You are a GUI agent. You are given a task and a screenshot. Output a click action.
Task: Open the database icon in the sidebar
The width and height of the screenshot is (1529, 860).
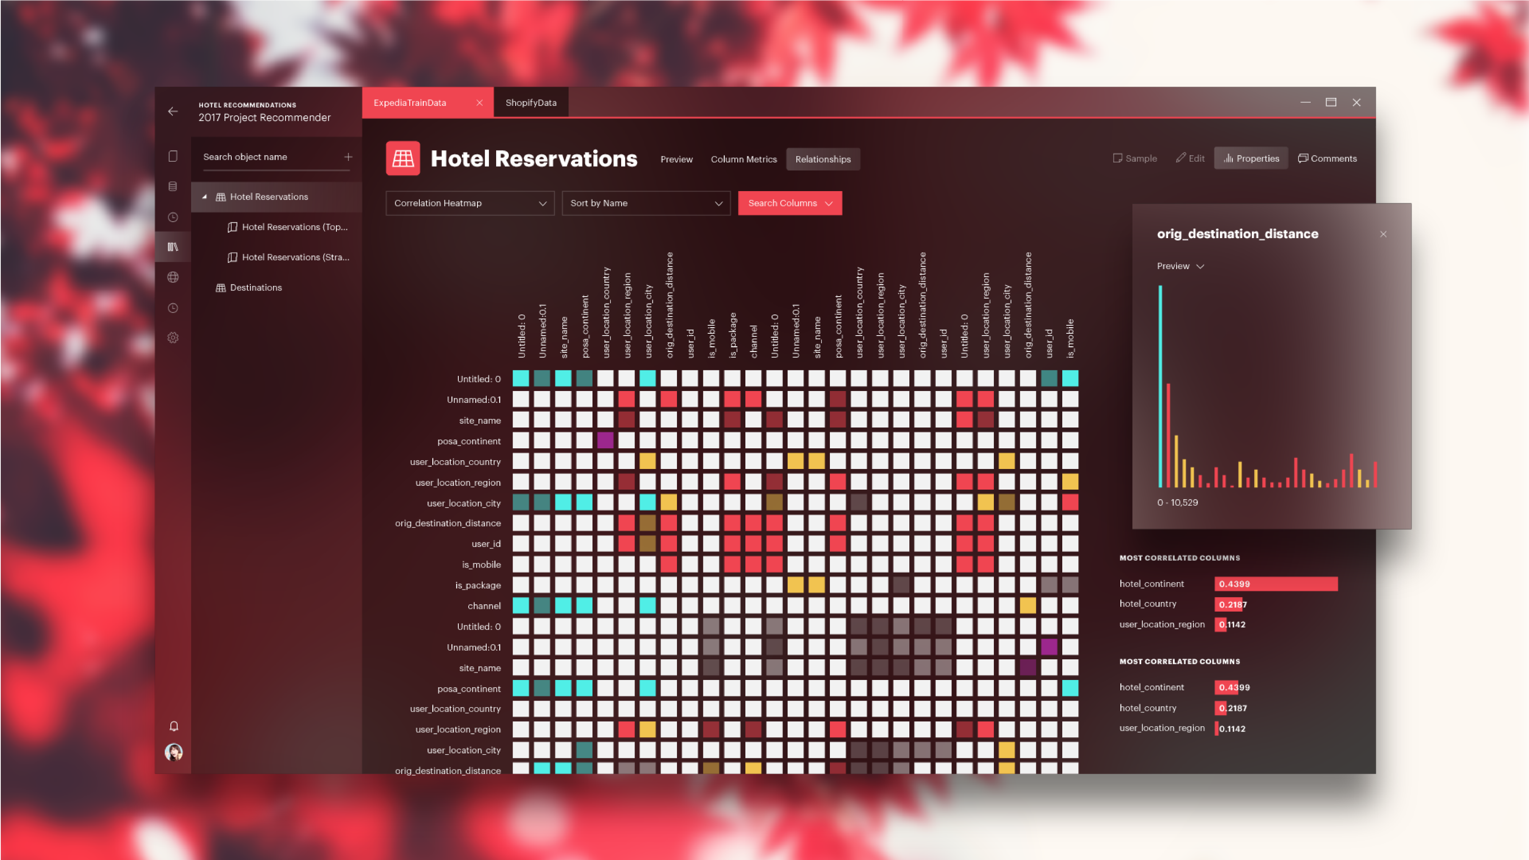[173, 187]
